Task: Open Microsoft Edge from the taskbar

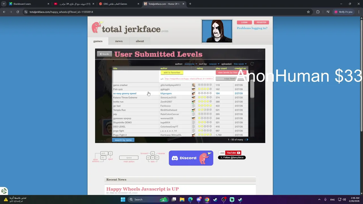Action: tap(190, 199)
